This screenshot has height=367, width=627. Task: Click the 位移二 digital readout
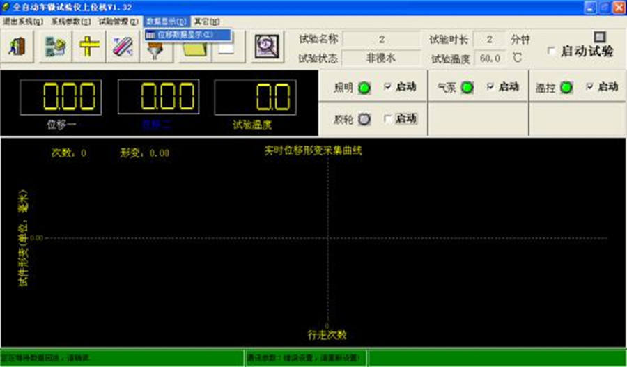tap(159, 97)
